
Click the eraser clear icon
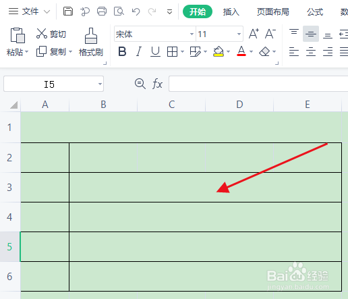264,52
